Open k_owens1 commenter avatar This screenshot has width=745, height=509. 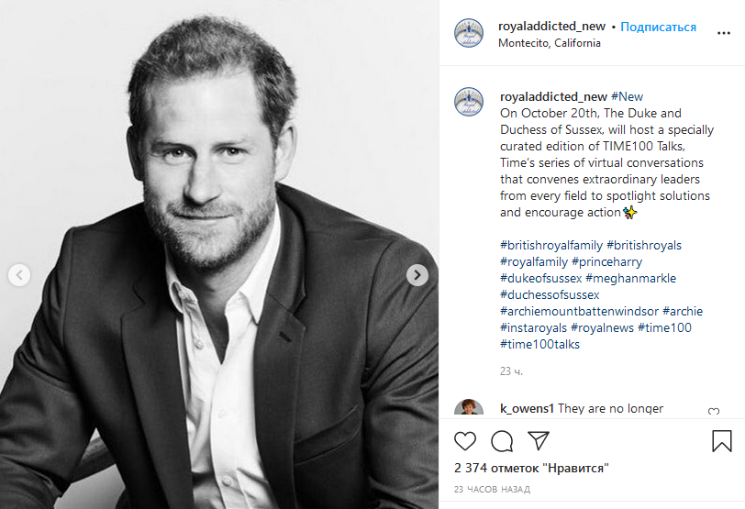(469, 409)
